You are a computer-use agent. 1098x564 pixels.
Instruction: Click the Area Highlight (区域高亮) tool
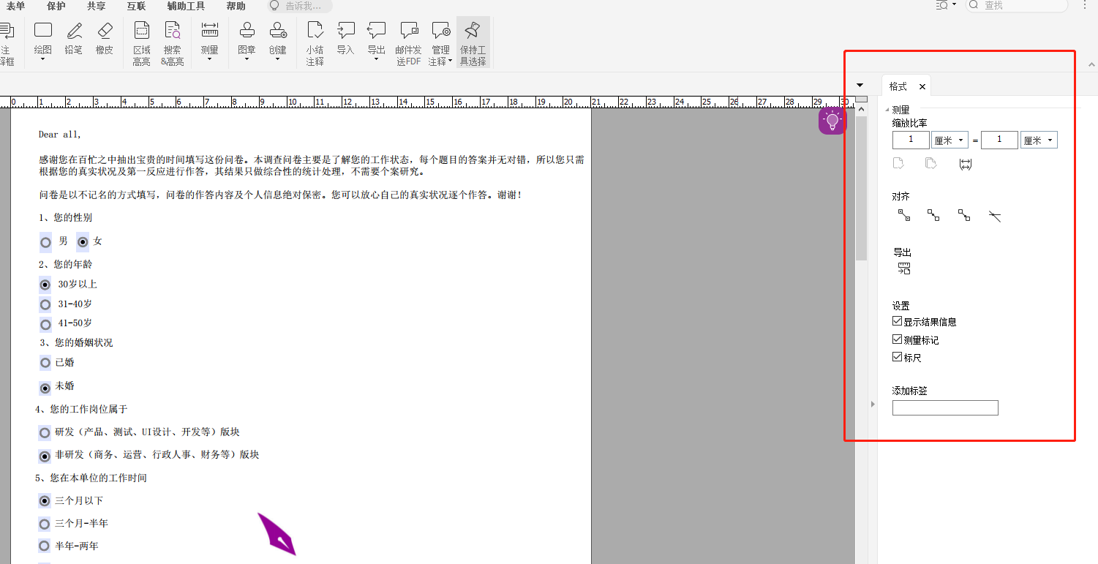point(141,43)
